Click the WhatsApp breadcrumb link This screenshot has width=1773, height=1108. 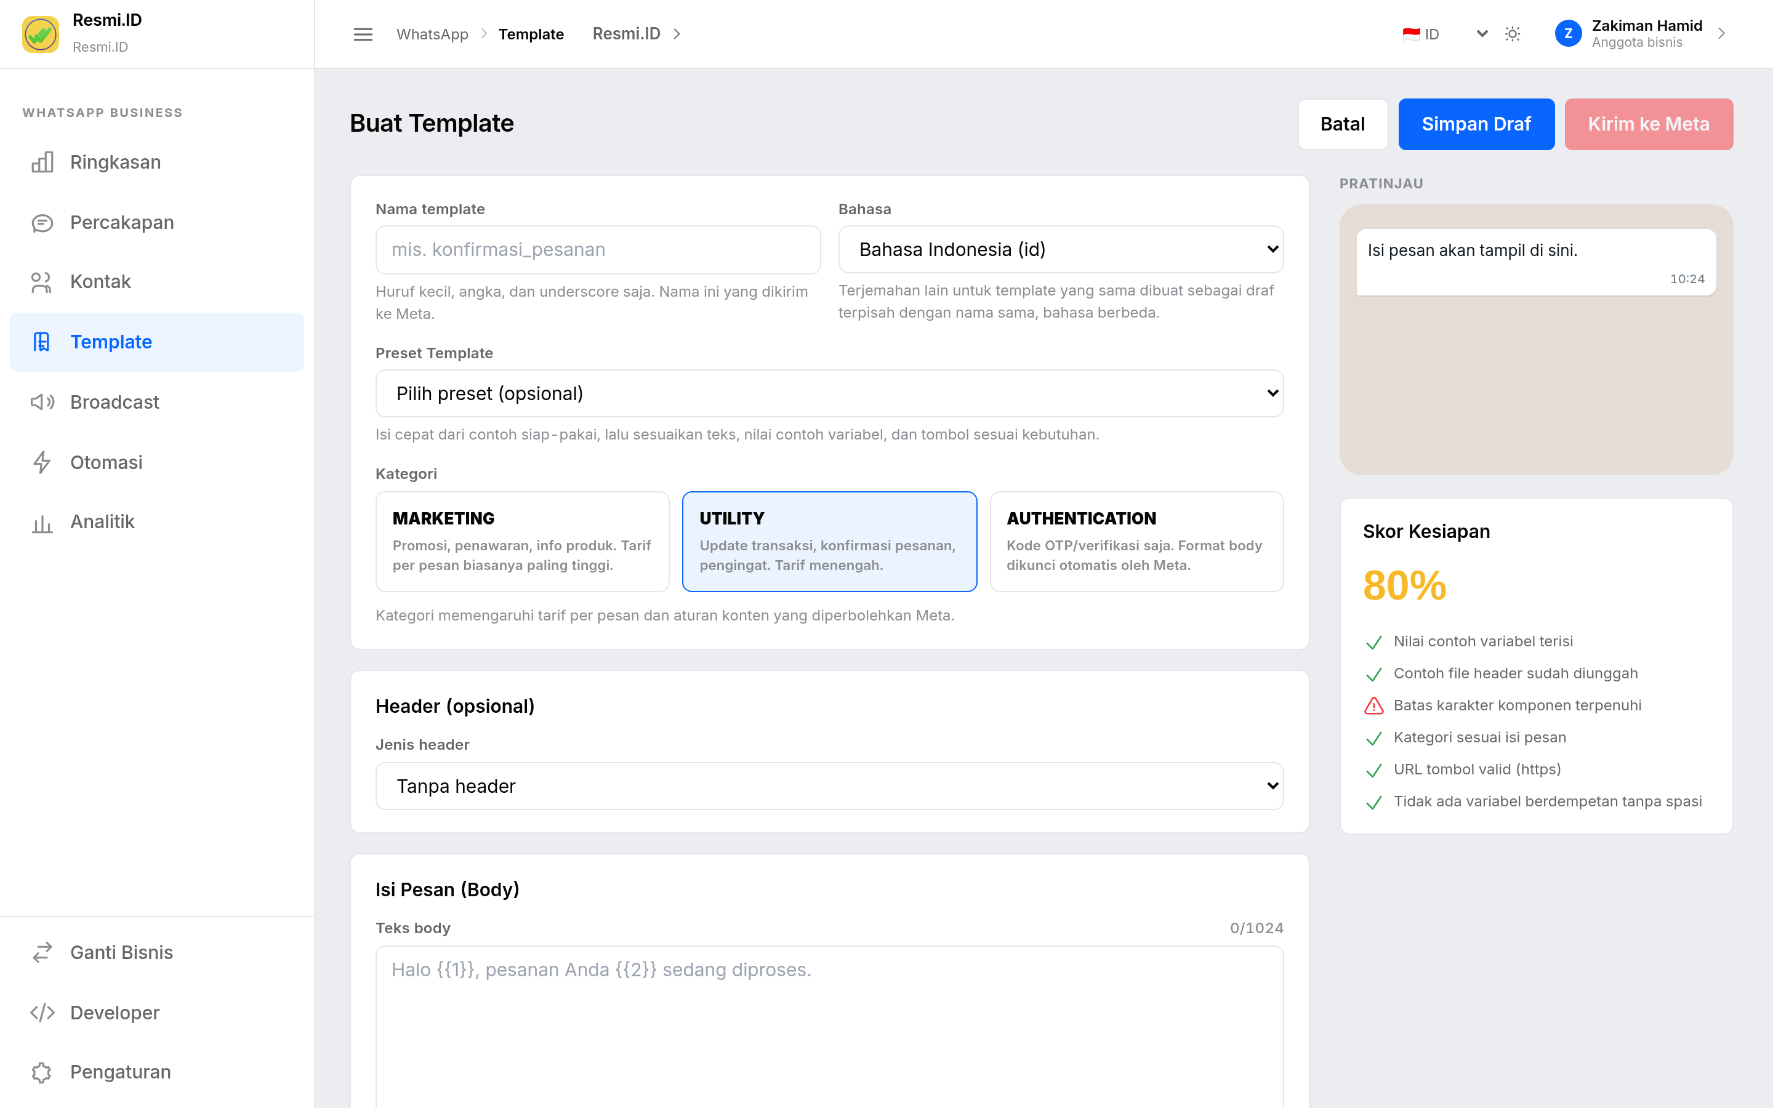coord(432,34)
